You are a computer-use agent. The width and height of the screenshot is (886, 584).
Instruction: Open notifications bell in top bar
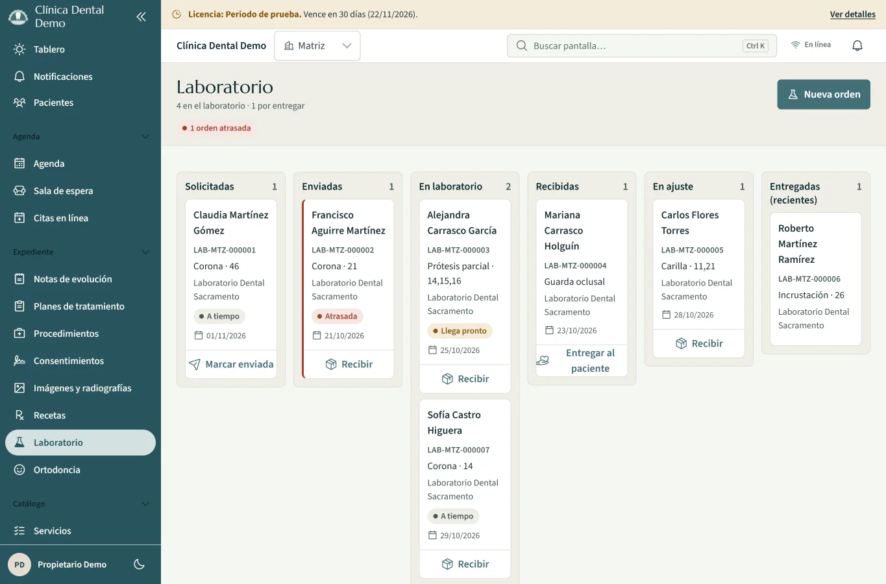pyautogui.click(x=857, y=45)
